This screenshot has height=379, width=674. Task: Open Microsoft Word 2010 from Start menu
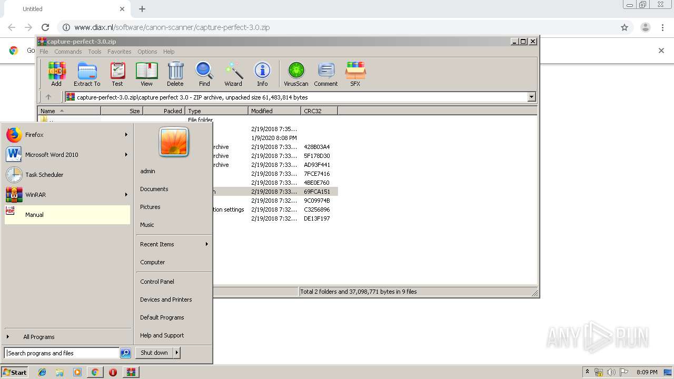coord(67,155)
